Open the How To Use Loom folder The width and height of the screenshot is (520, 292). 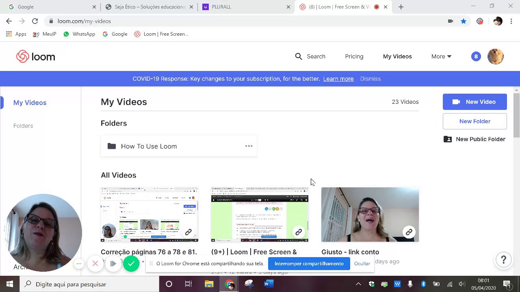(178, 146)
